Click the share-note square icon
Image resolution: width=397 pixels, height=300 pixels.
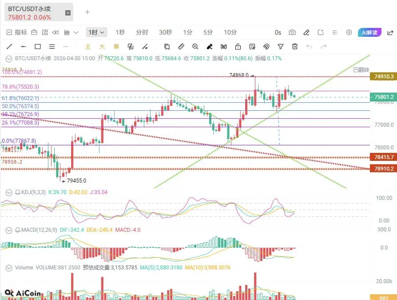pos(321,32)
